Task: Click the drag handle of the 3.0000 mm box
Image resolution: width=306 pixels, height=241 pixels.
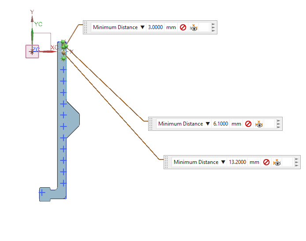Action: pyautogui.click(x=86, y=27)
